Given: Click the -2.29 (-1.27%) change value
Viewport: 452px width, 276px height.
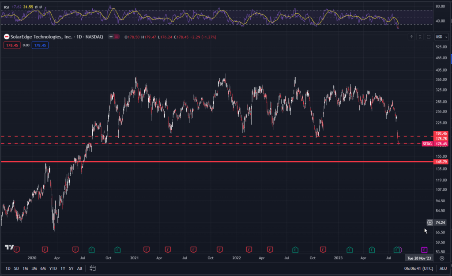Looking at the screenshot, I should (203, 37).
